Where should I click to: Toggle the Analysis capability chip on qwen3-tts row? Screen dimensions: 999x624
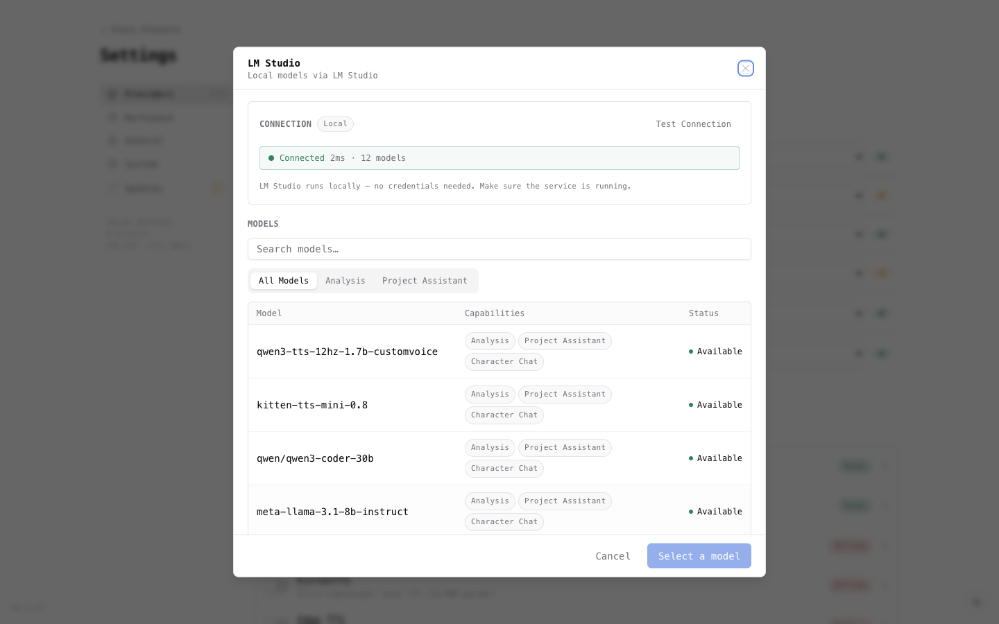click(x=490, y=340)
